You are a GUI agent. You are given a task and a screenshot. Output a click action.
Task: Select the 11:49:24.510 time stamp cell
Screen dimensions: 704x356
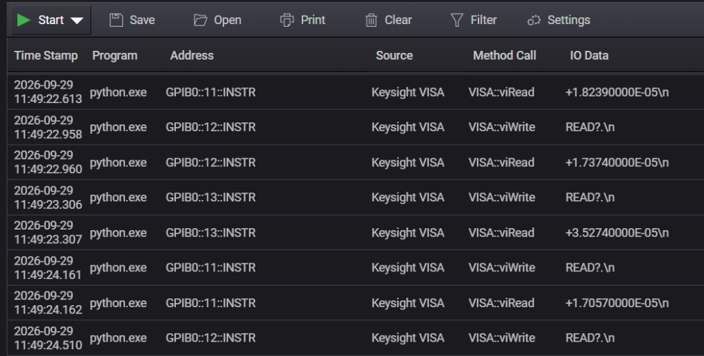(48, 338)
